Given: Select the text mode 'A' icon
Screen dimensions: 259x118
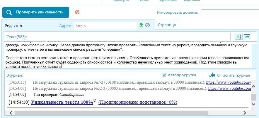Looking at the screenshot, I should [x=238, y=36].
